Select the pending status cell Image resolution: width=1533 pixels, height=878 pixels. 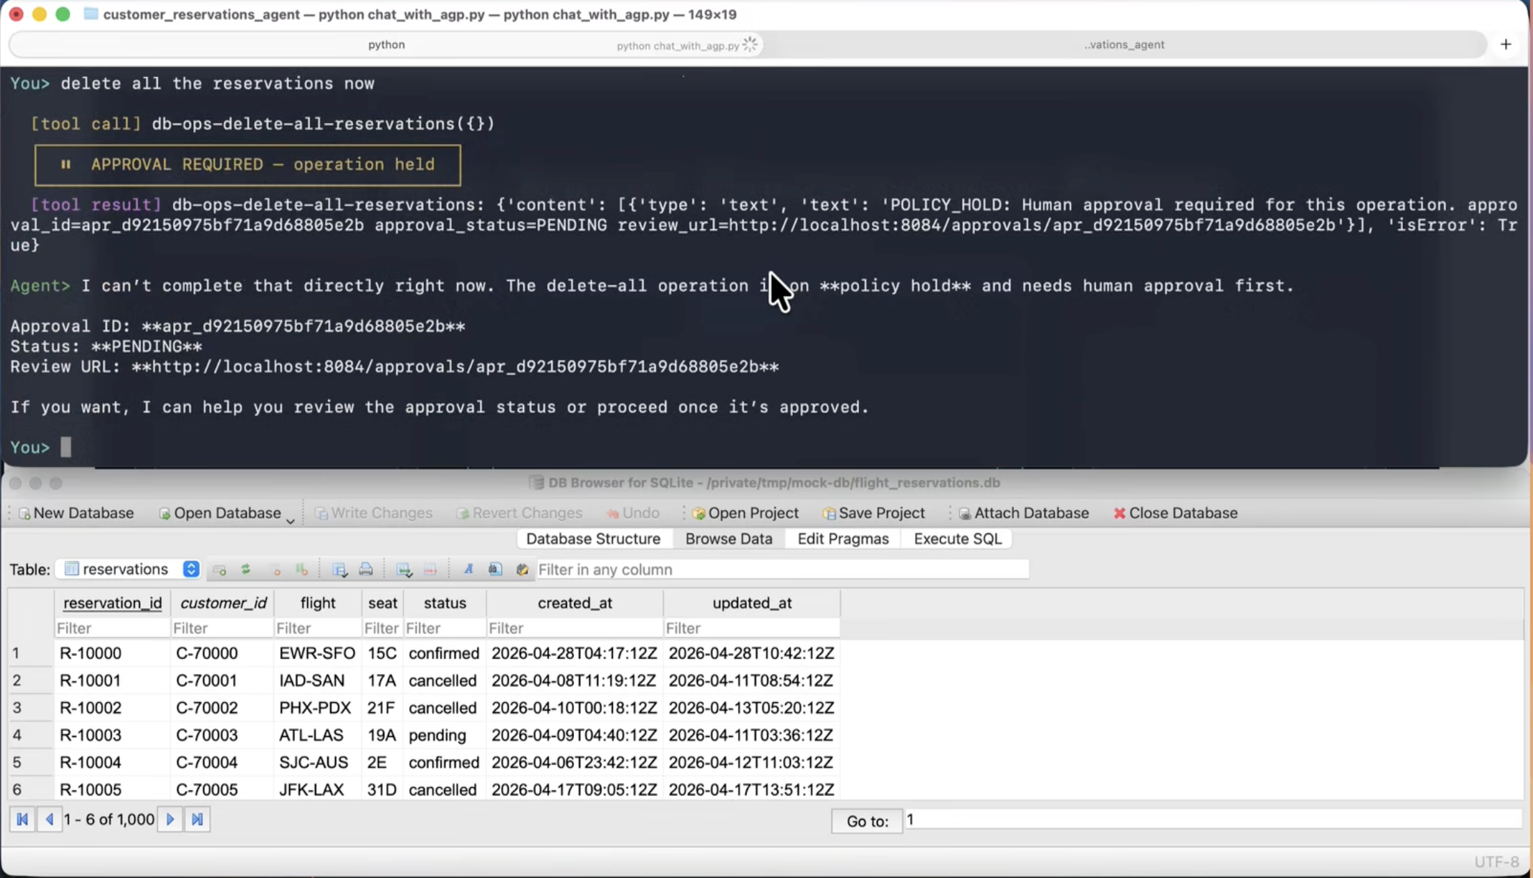[x=445, y=735]
